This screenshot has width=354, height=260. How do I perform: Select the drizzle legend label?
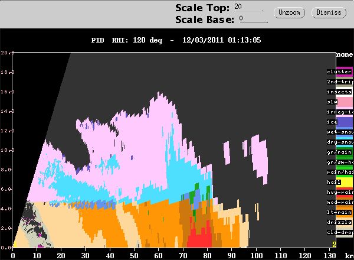340,222
